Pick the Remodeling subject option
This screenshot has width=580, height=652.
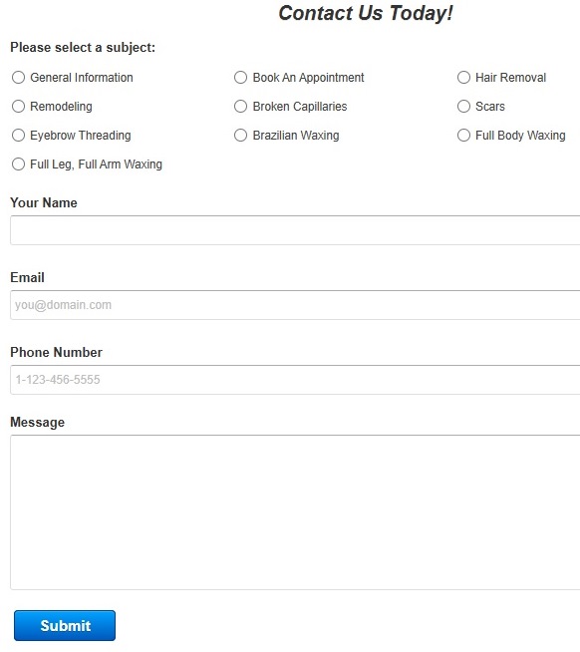click(18, 107)
